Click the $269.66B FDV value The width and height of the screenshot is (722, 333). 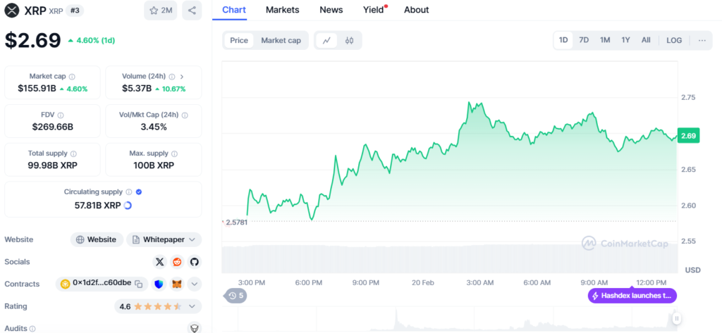52,127
